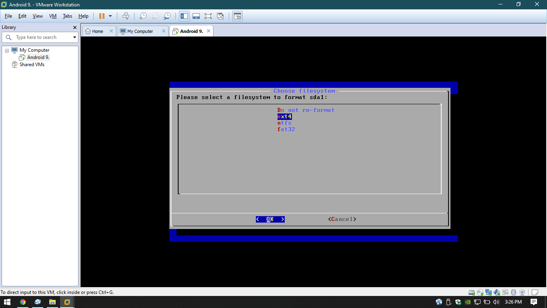Open the File menu
547x308 pixels.
pyautogui.click(x=8, y=16)
